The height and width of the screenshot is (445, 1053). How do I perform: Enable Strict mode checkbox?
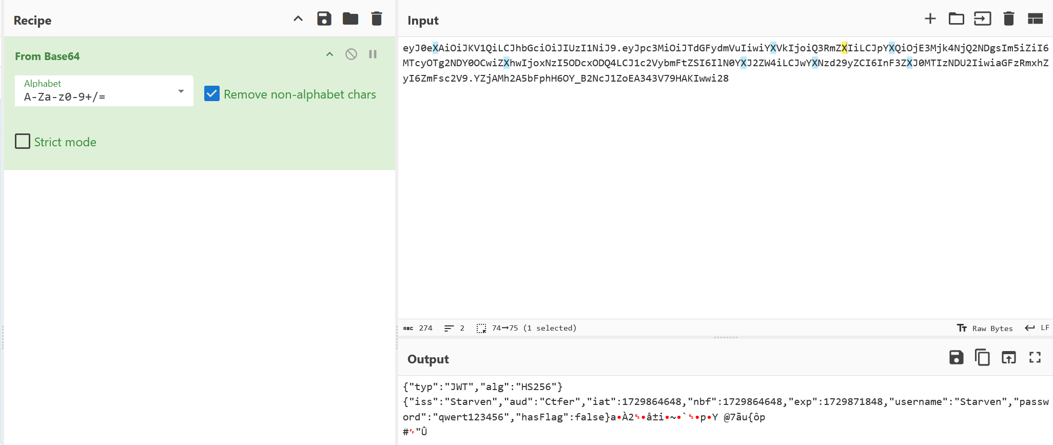tap(23, 142)
